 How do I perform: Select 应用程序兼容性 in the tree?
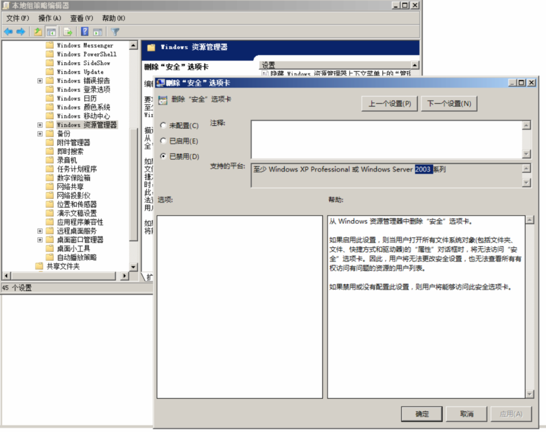(80, 222)
